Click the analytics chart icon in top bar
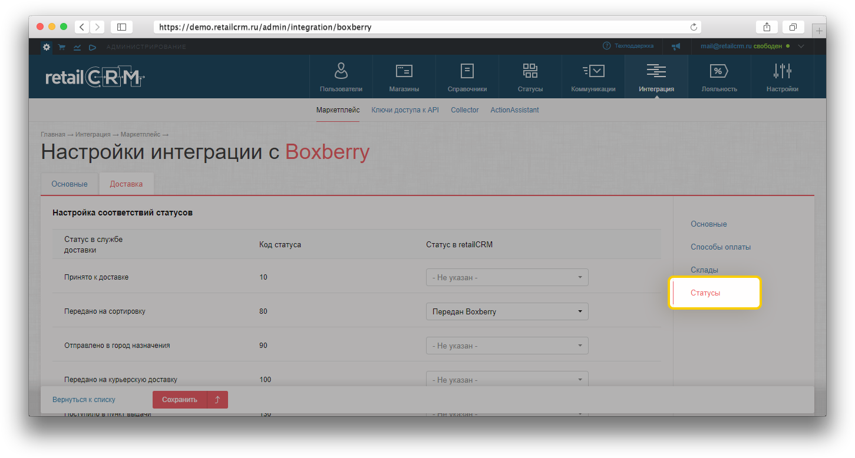855x458 pixels. pos(77,47)
